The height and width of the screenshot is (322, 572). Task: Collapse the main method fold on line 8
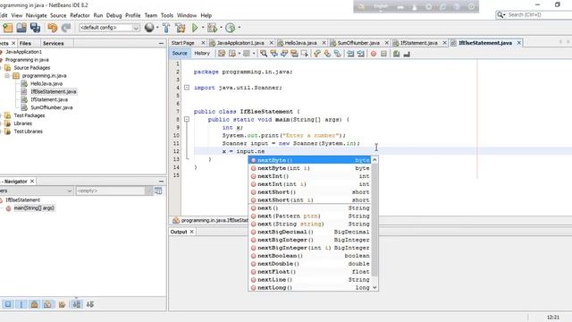(187, 119)
